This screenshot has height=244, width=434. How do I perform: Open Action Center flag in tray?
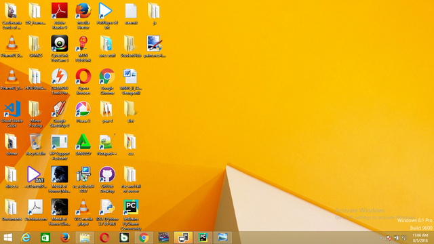click(389, 238)
